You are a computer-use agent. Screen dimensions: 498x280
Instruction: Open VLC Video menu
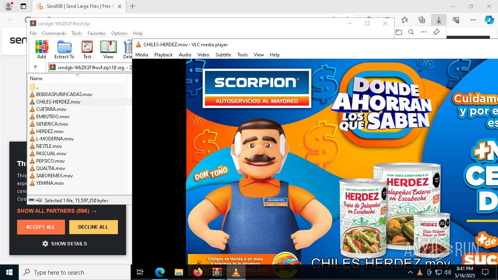(203, 55)
